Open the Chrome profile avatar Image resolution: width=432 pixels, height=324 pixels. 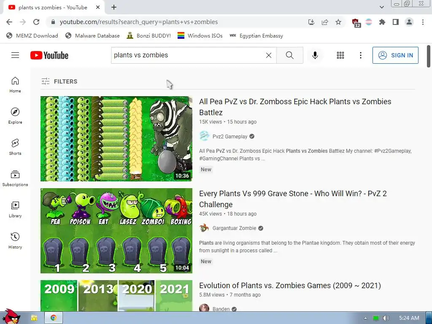click(409, 22)
